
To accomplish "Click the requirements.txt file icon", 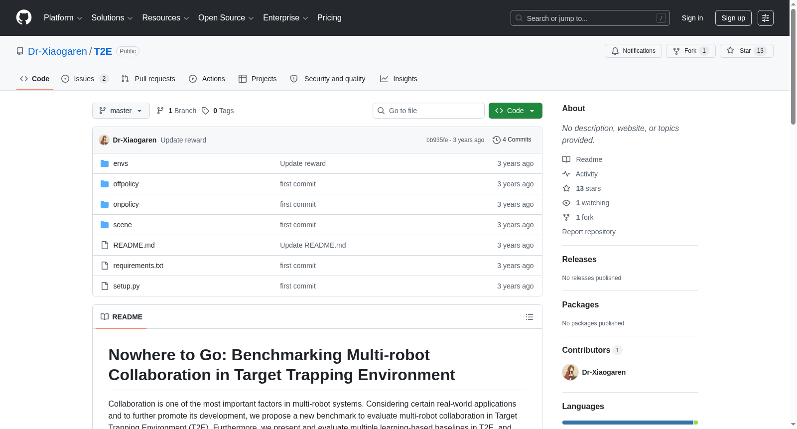I will click(105, 266).
